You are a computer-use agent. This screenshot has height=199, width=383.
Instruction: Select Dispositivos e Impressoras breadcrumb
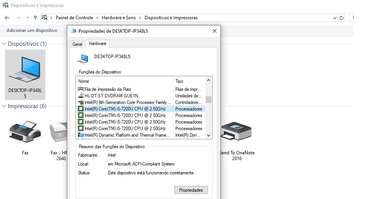pyautogui.click(x=171, y=18)
